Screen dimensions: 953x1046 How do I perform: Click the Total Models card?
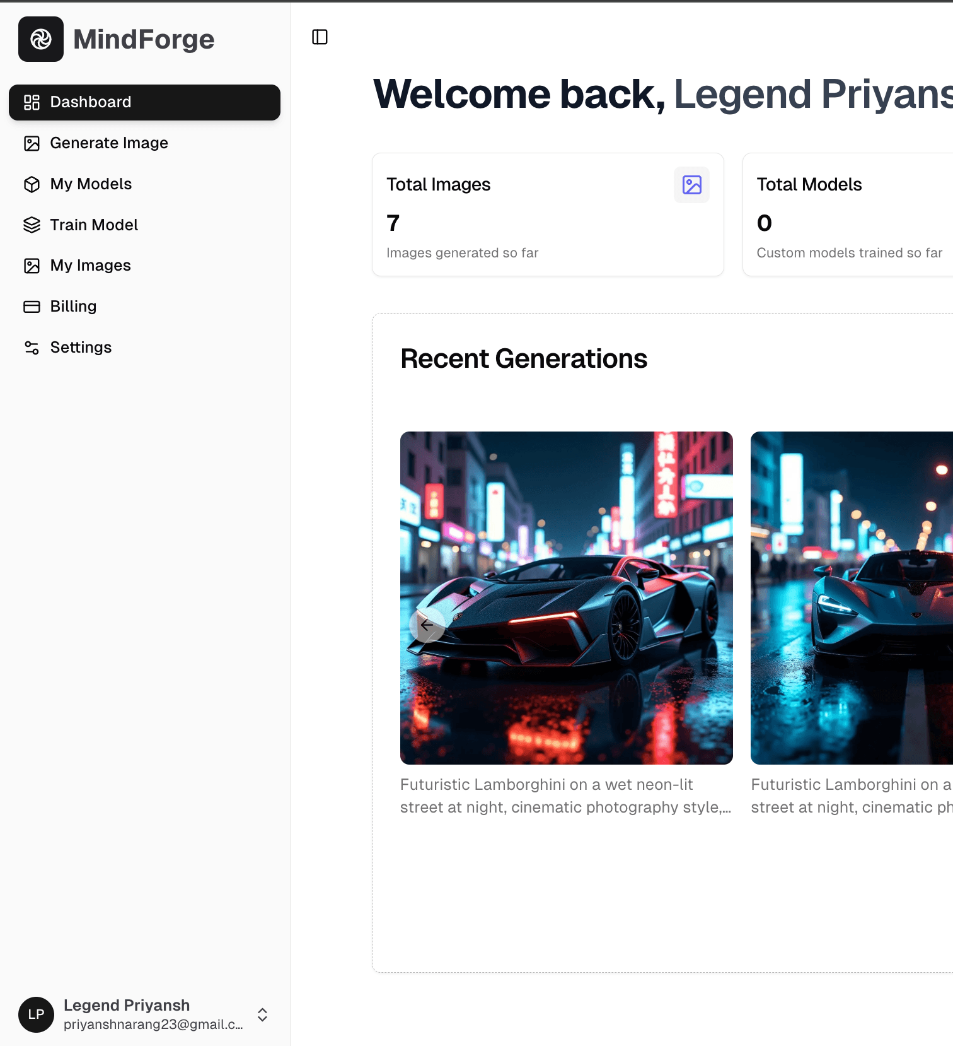[x=848, y=214]
